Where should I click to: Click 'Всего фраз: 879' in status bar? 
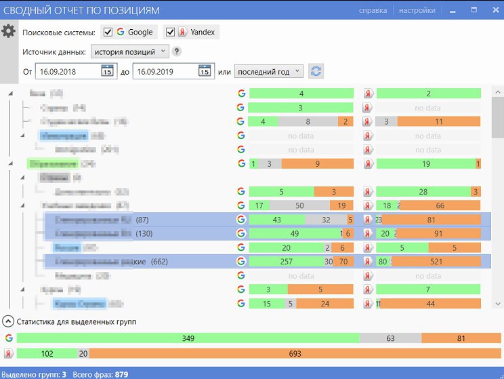tap(100, 374)
